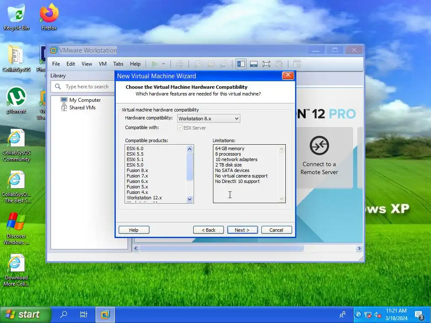The height and width of the screenshot is (323, 431).
Task: Select Download More Coll... desktop icon
Action: click(16, 270)
